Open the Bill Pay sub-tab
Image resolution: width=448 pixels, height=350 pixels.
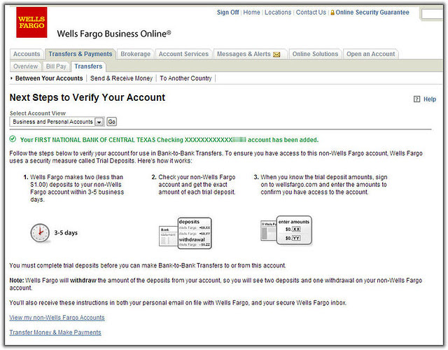click(56, 66)
